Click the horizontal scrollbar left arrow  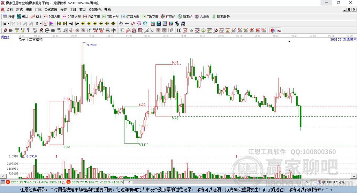(x=129, y=182)
